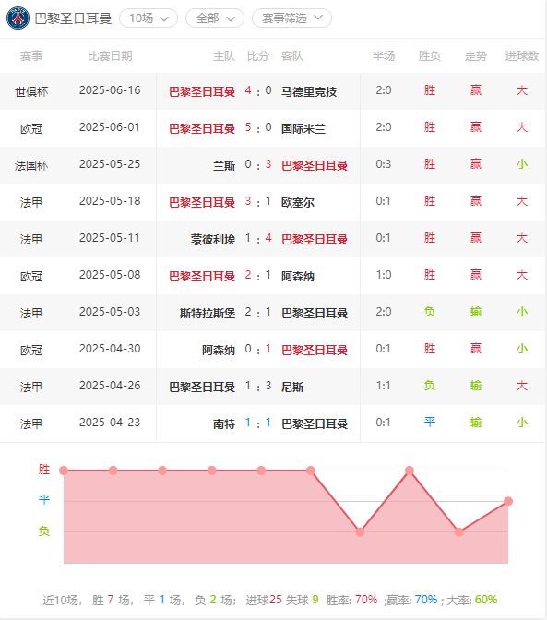Open the 10场 match count dropdown

[x=149, y=18]
